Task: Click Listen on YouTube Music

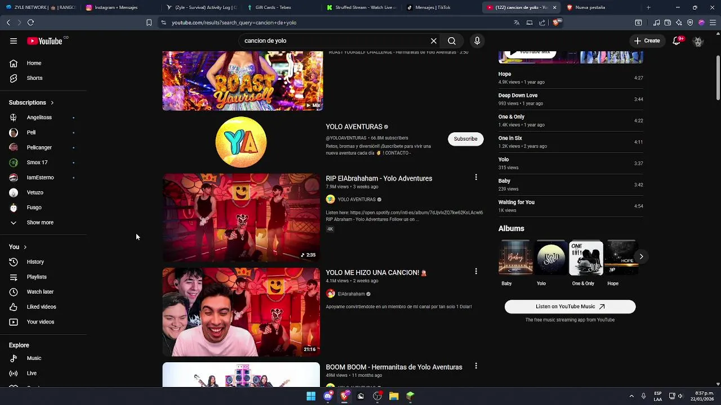Action: 570,307
